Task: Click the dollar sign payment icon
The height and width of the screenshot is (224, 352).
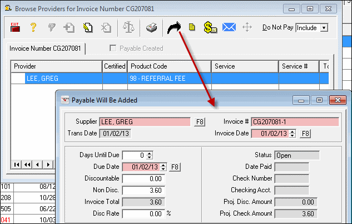Action: [x=210, y=28]
